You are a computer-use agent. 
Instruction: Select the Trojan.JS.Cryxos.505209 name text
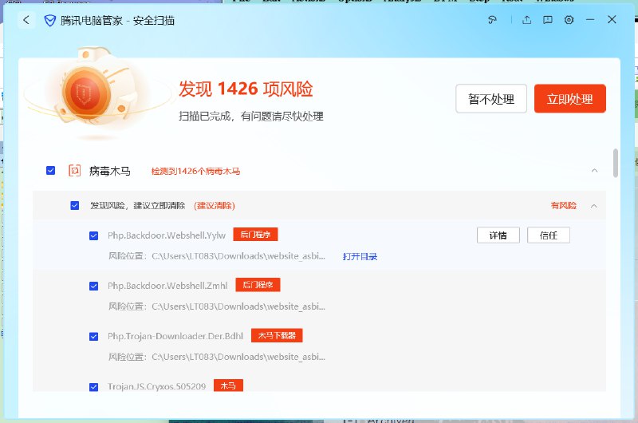coord(156,386)
